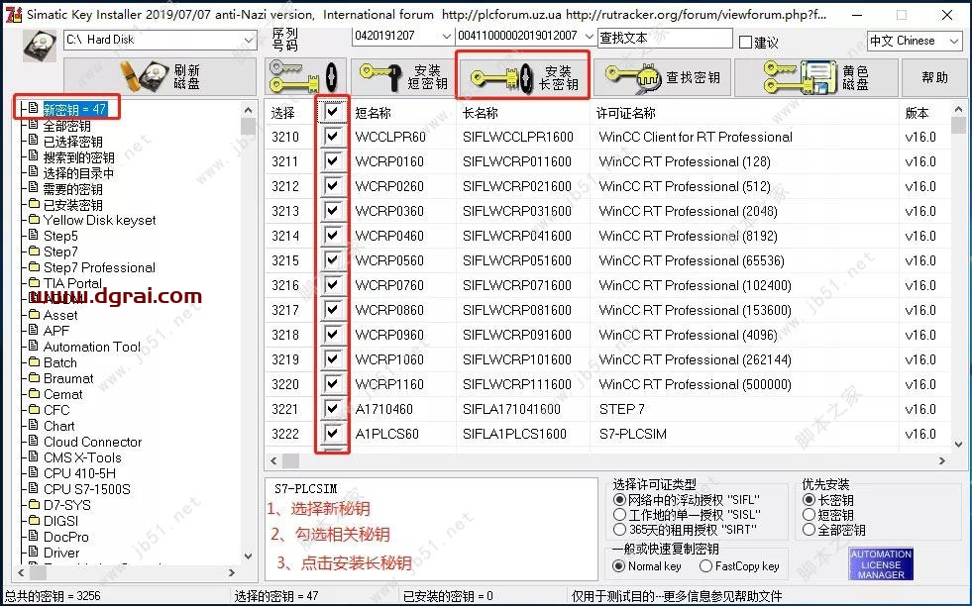
Task: Uncheck the checkbox for row 3218
Action: [x=332, y=335]
